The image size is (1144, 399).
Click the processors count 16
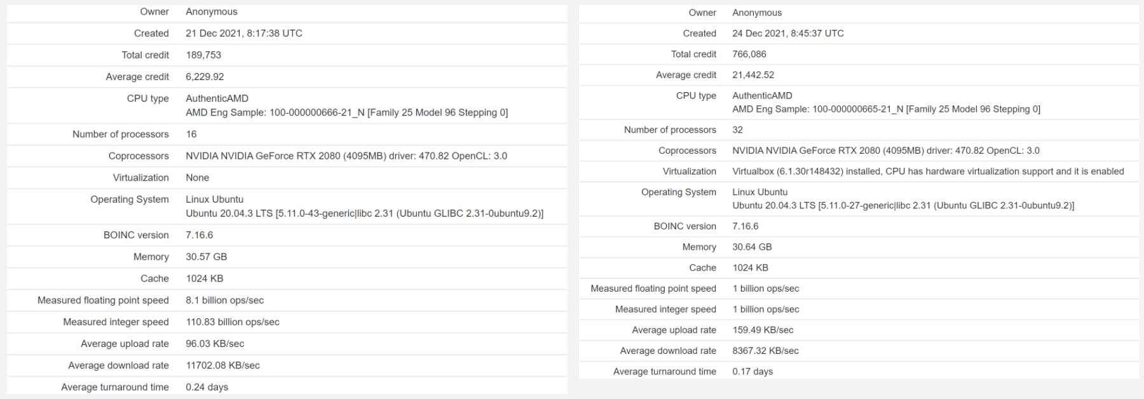[191, 134]
